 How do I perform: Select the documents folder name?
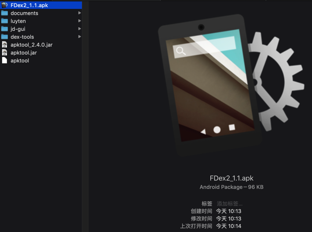coord(24,13)
